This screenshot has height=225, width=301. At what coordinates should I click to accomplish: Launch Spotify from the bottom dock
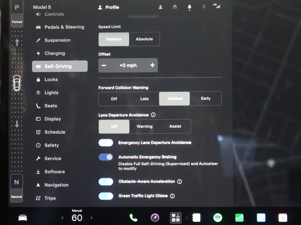218,218
